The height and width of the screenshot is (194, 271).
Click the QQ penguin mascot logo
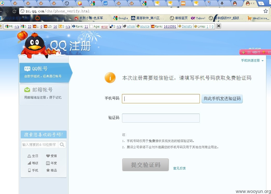pos(35,45)
